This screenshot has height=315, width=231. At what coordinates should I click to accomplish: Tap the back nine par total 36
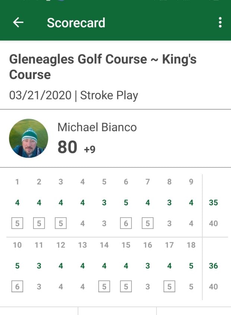(x=213, y=266)
